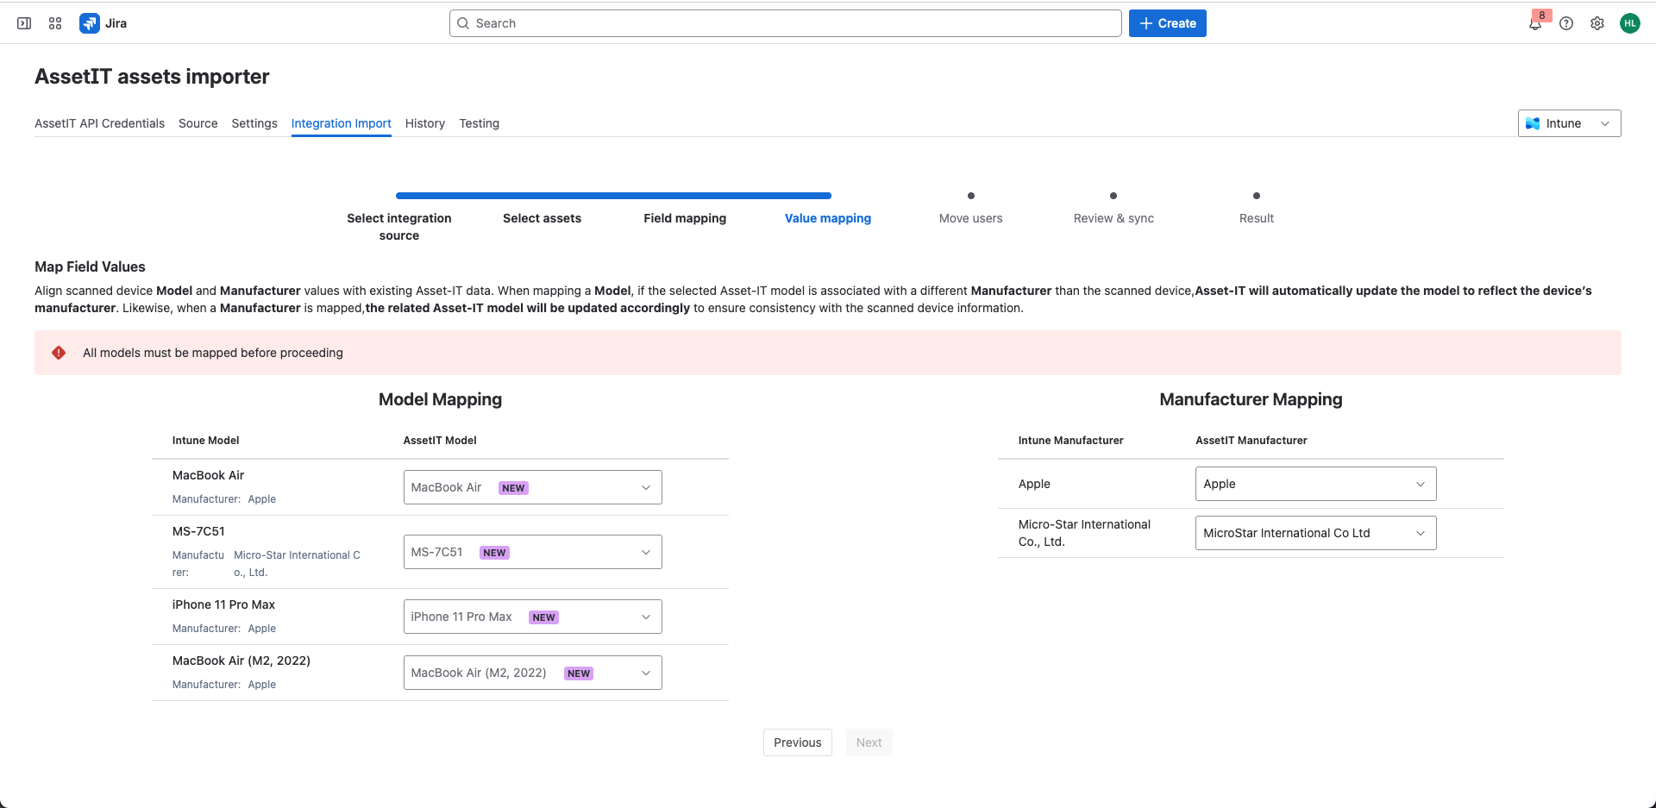Image resolution: width=1656 pixels, height=808 pixels.
Task: Open the Apple manufacturer dropdown
Action: tap(1315, 484)
